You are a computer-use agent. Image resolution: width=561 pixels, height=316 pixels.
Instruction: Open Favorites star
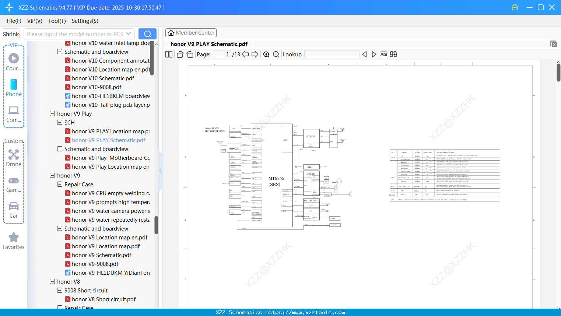coord(14,241)
